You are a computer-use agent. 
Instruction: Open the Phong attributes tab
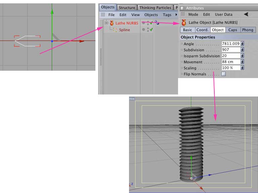pyautogui.click(x=248, y=30)
